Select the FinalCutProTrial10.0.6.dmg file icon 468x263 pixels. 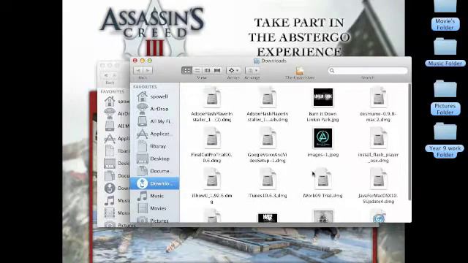212,138
